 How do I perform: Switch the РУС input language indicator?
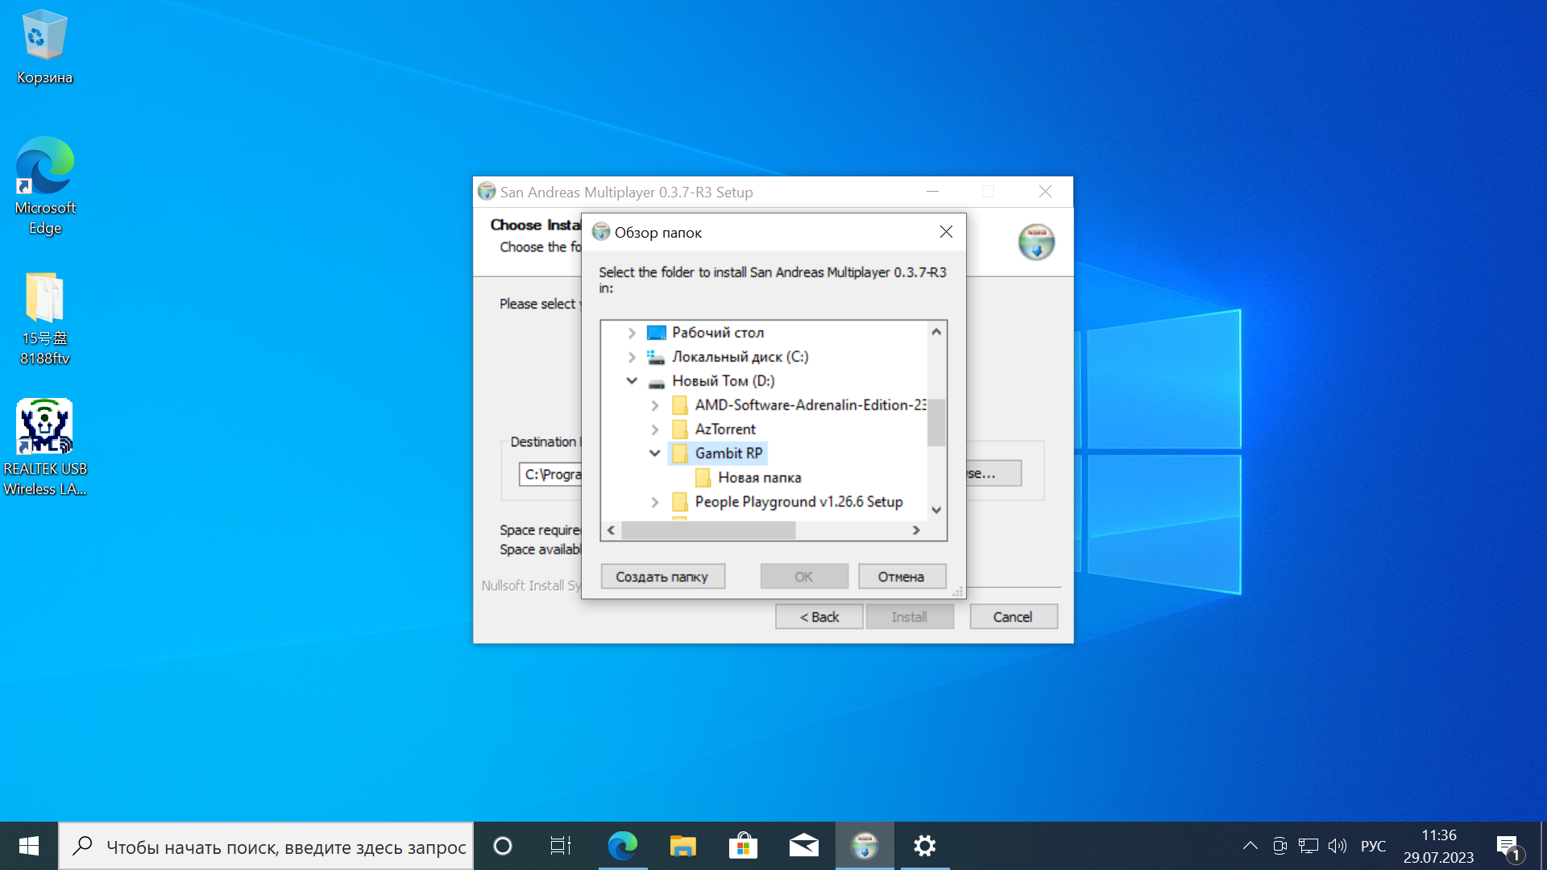(1373, 846)
